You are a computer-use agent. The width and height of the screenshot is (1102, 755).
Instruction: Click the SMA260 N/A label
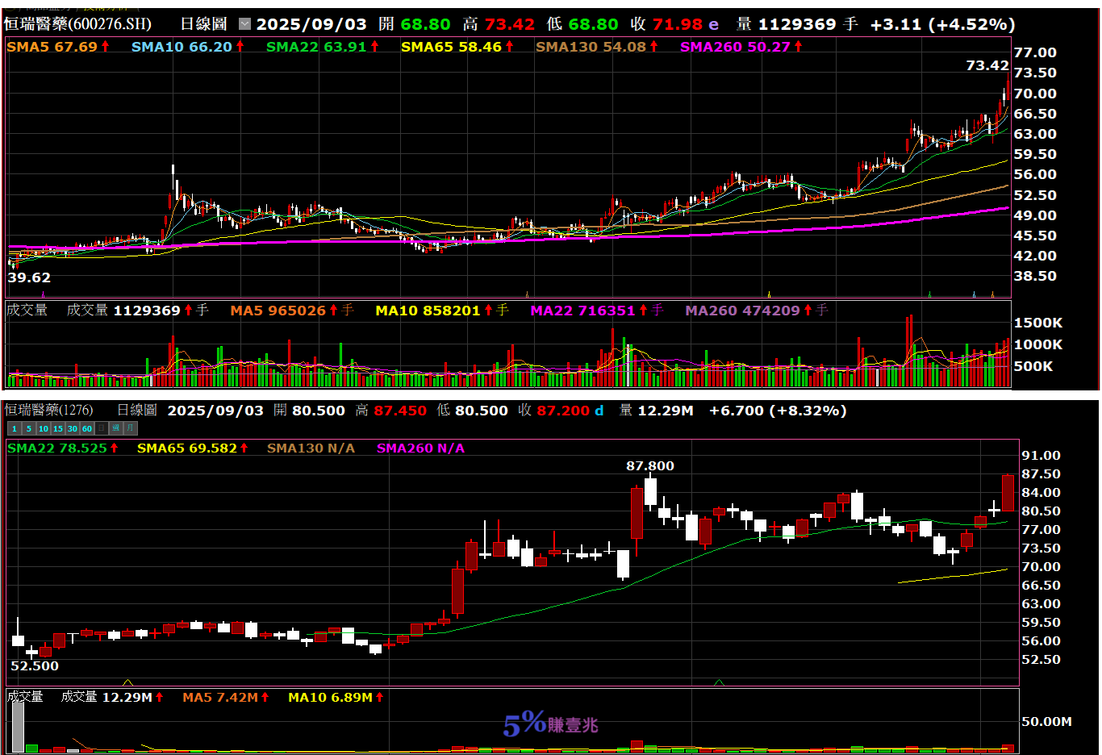point(420,448)
